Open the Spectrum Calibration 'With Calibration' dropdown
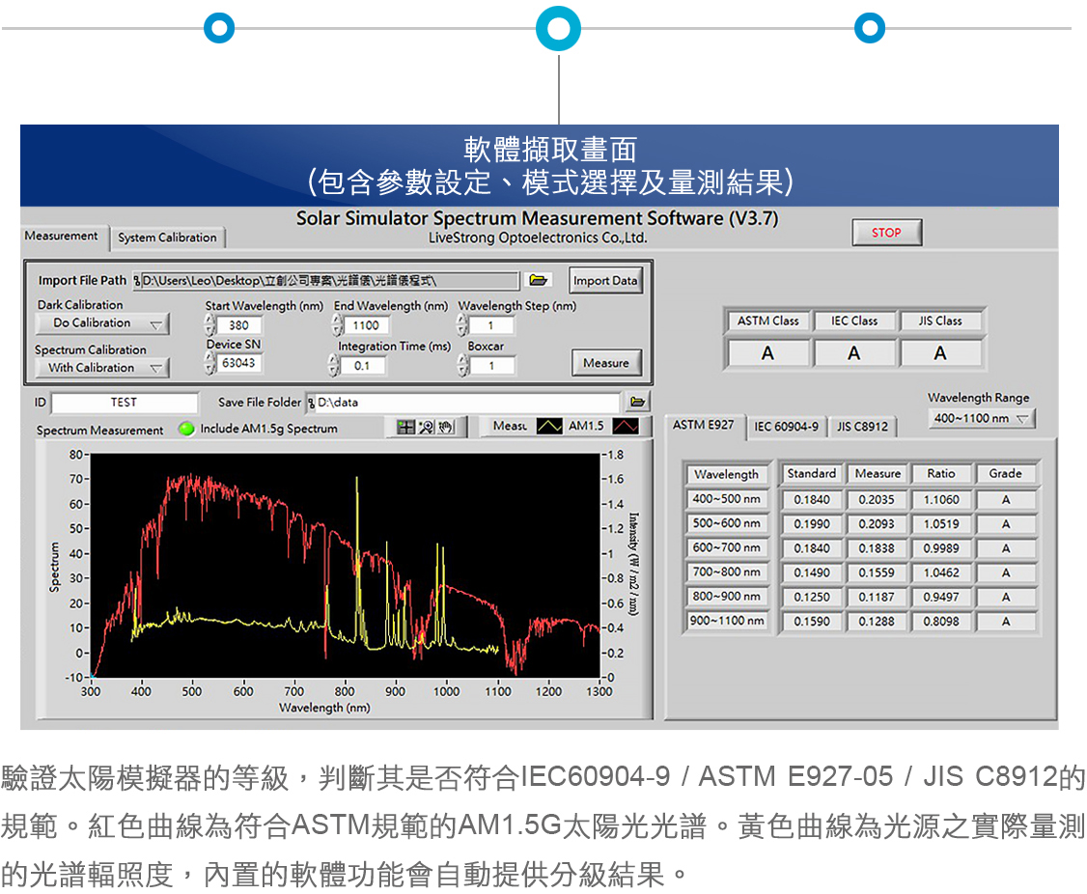The image size is (1087, 894). [102, 368]
